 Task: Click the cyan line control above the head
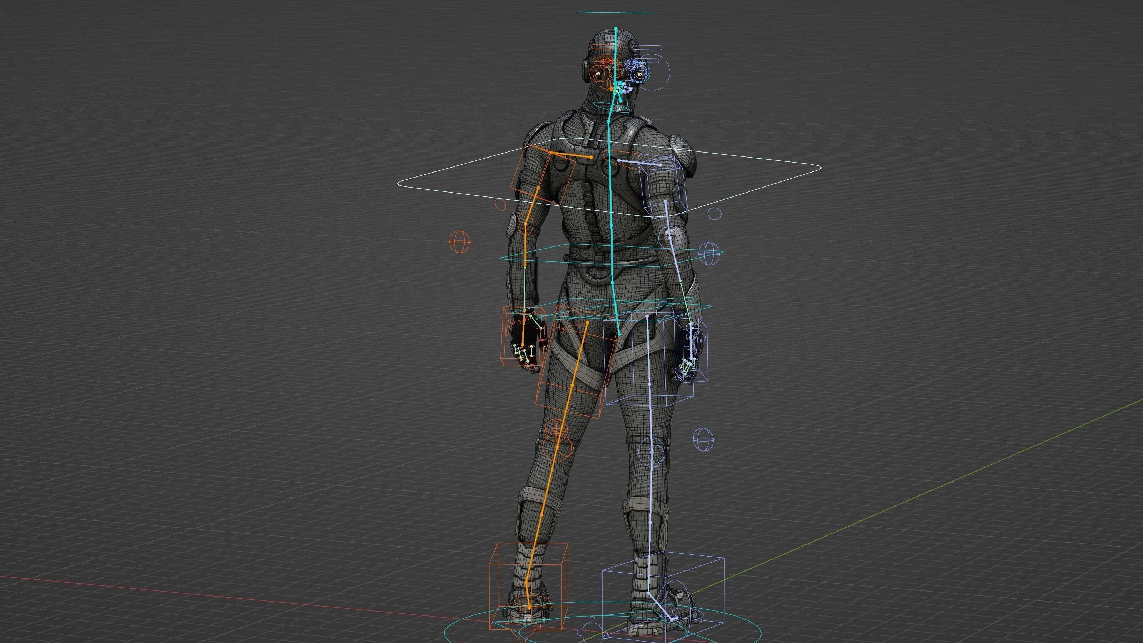pos(616,13)
